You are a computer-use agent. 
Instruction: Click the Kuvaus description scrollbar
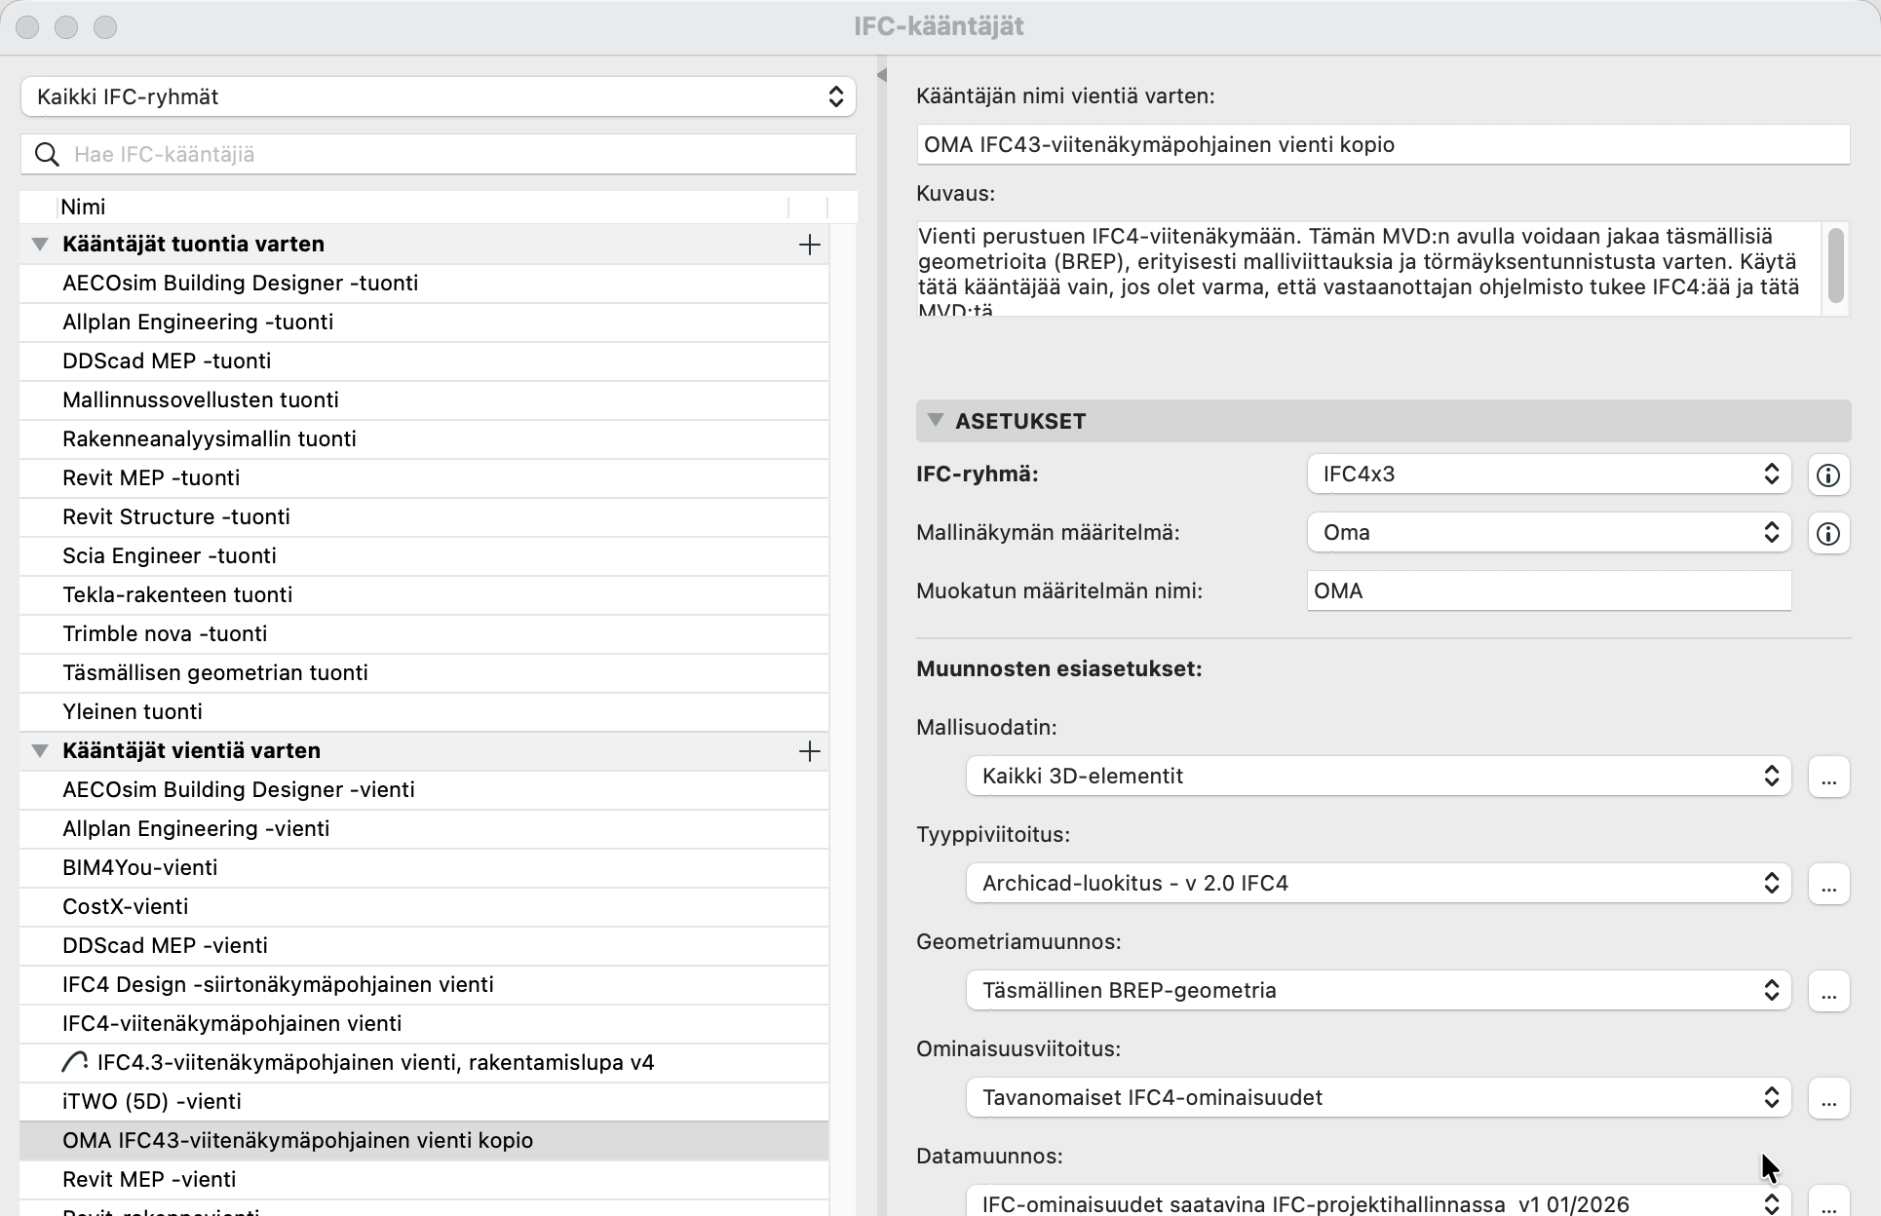tap(1836, 266)
